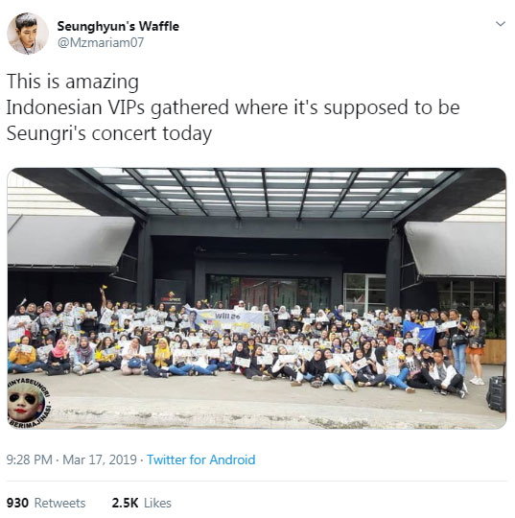Open the Seunghyun's Waffle display name
The height and width of the screenshot is (518, 515).
coord(118,26)
